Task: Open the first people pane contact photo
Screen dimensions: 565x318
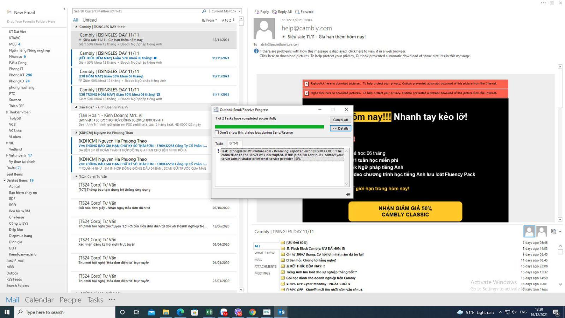Action: point(529,231)
